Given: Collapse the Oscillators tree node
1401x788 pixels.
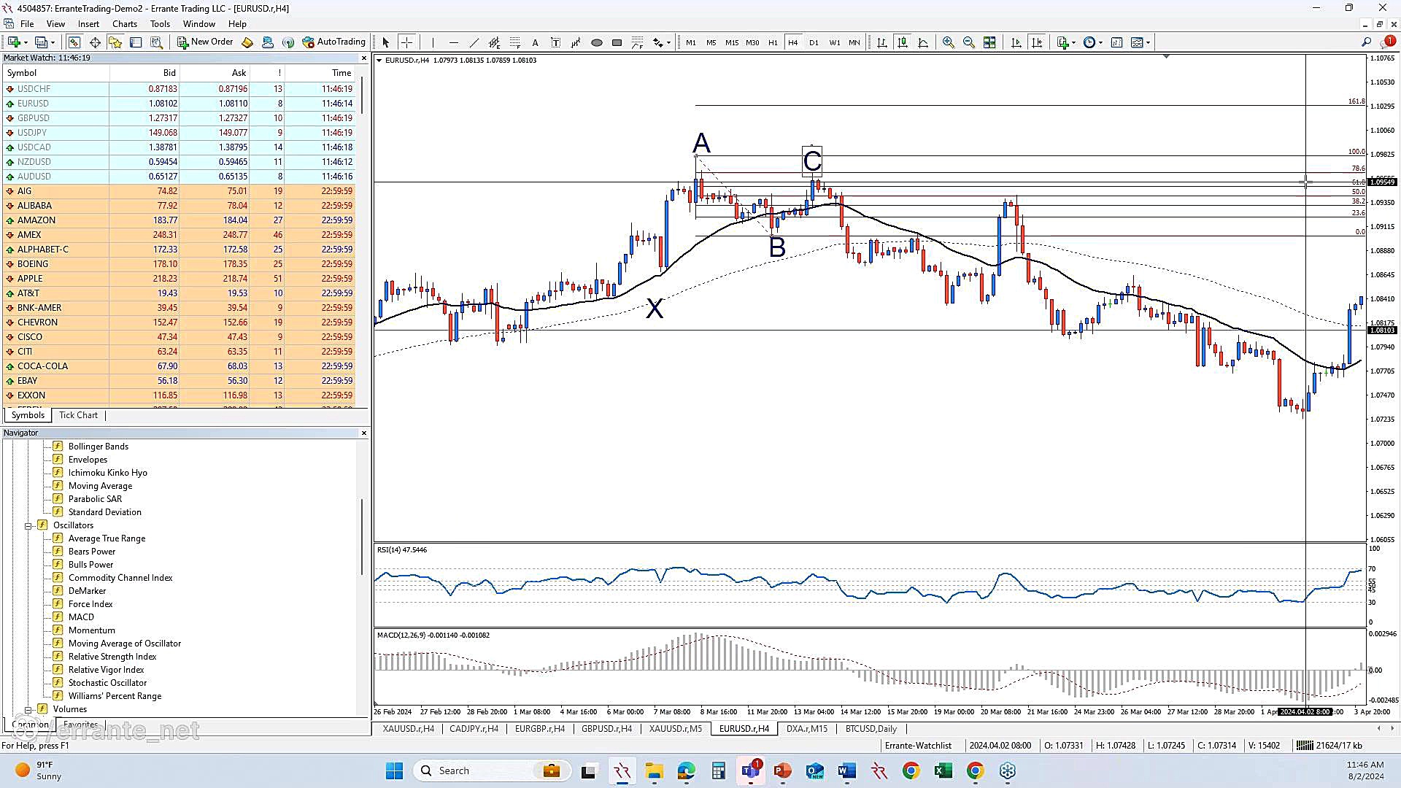Looking at the screenshot, I should pos(28,525).
